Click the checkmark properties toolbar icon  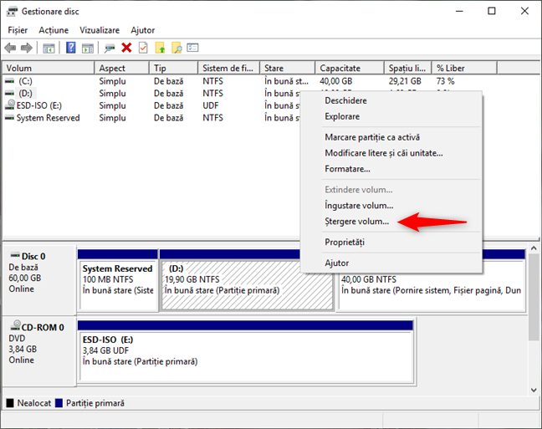click(x=143, y=48)
